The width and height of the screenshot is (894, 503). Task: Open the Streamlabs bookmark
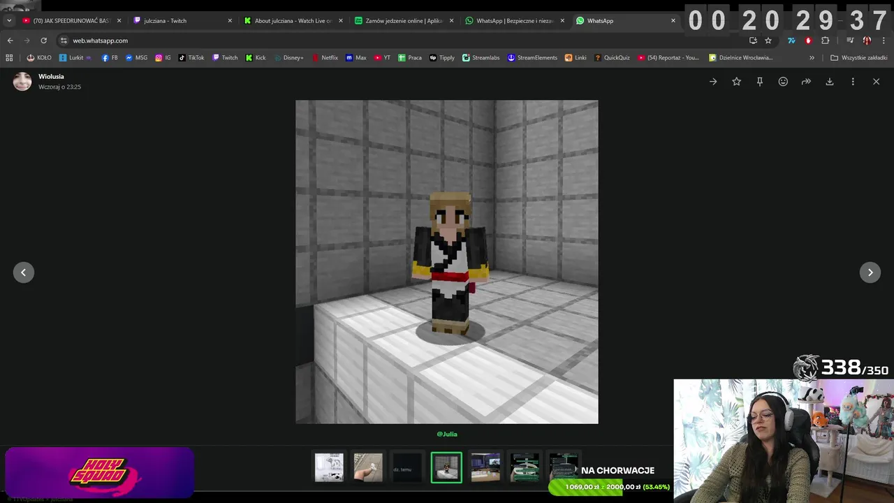[481, 58]
